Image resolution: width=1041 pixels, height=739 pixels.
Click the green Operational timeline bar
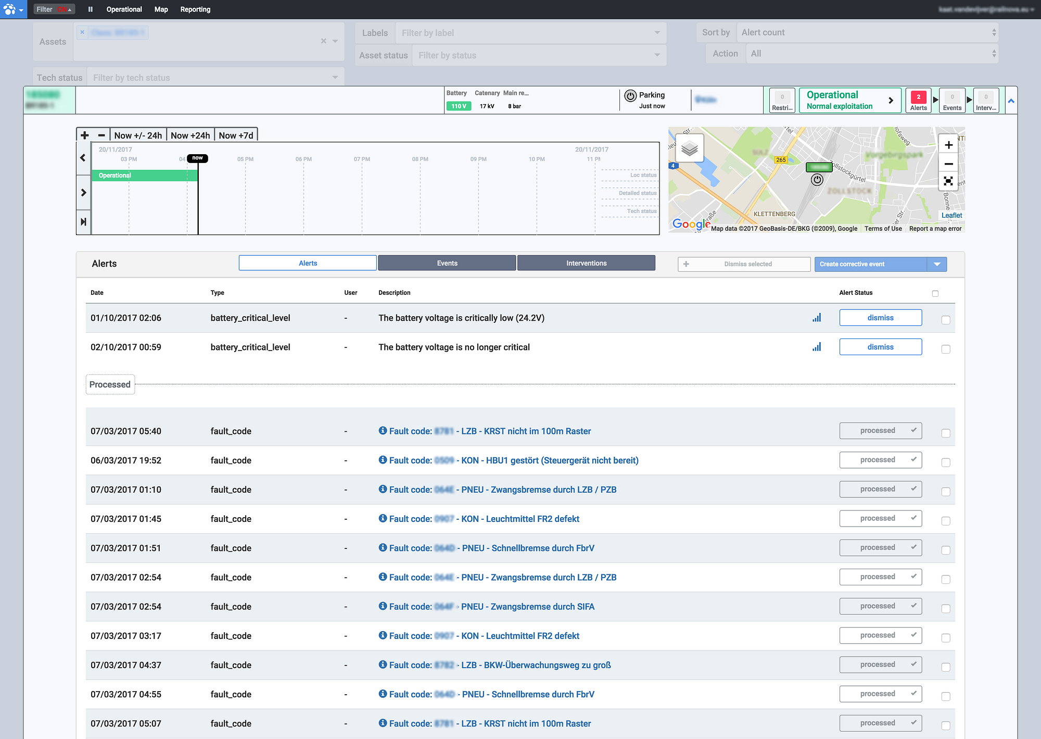(x=144, y=176)
